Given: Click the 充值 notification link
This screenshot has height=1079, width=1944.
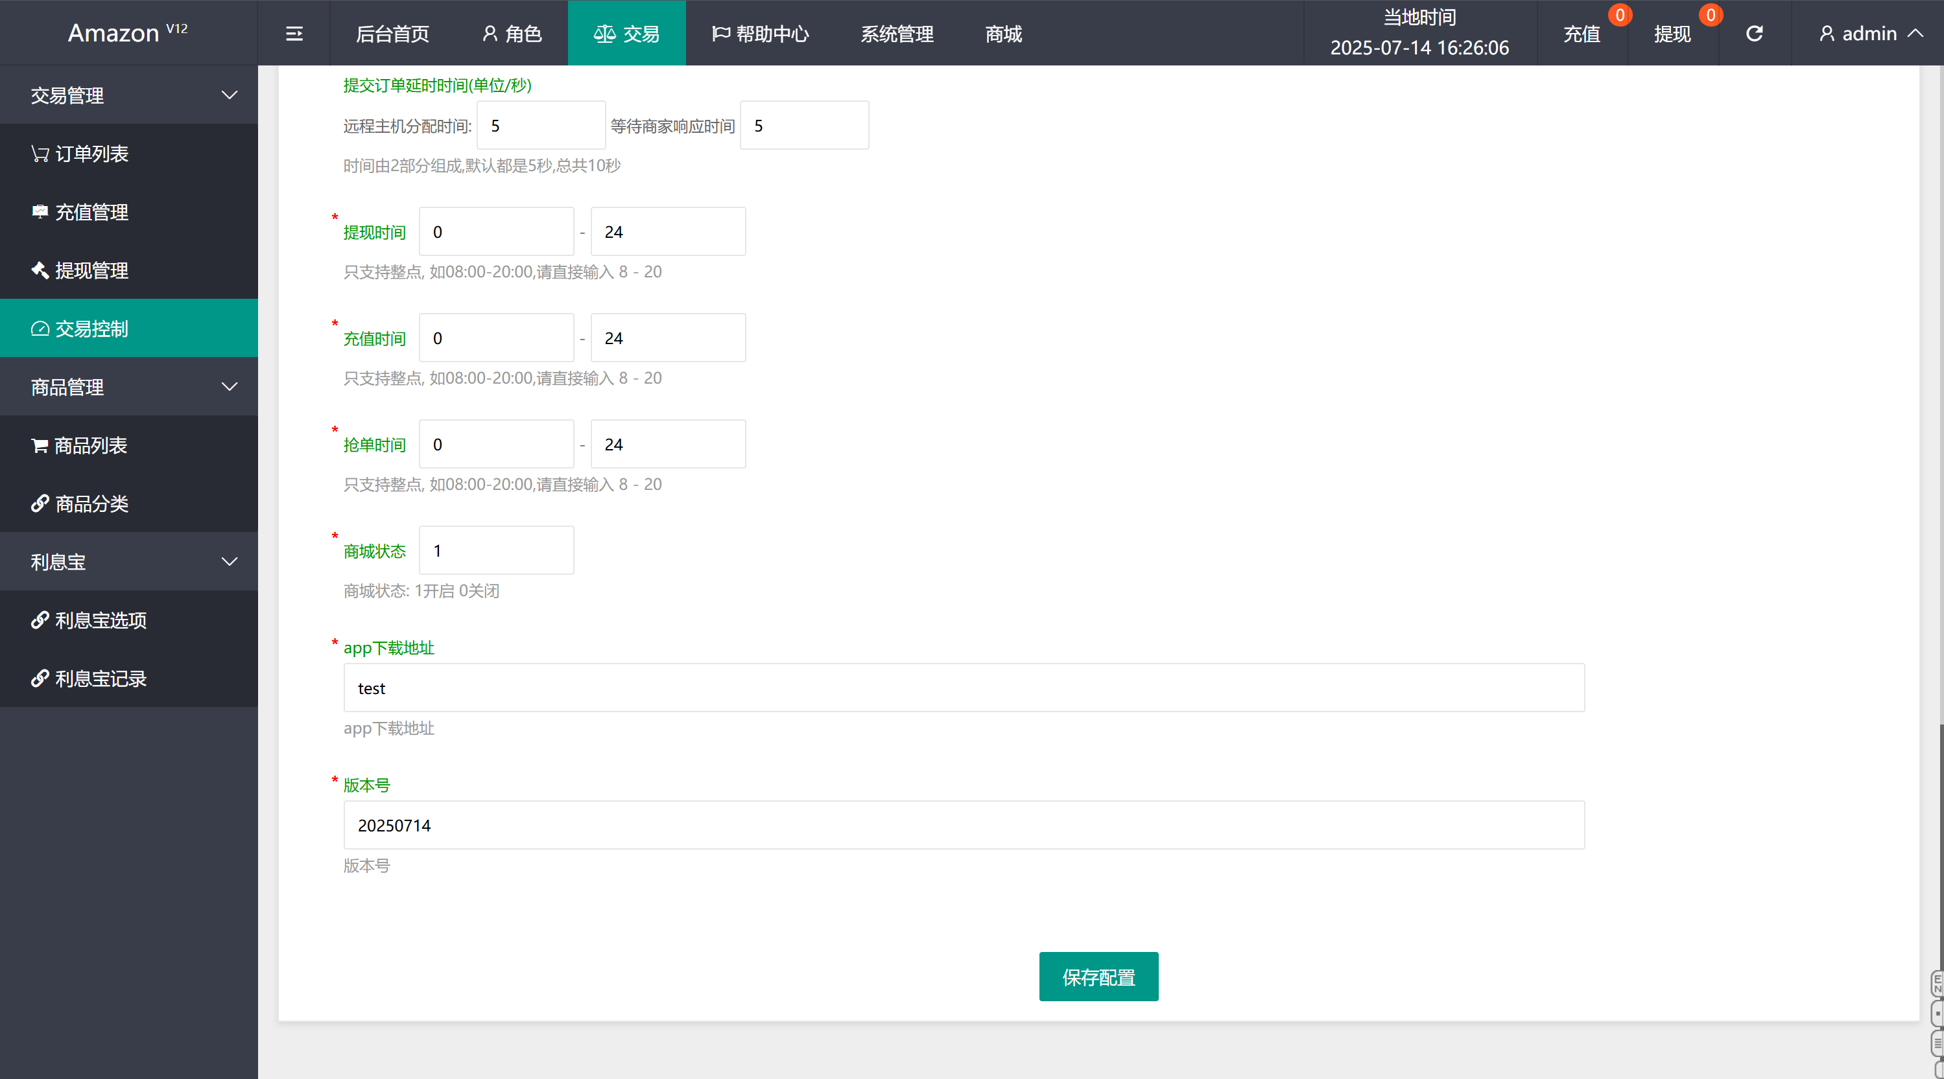Looking at the screenshot, I should point(1581,33).
